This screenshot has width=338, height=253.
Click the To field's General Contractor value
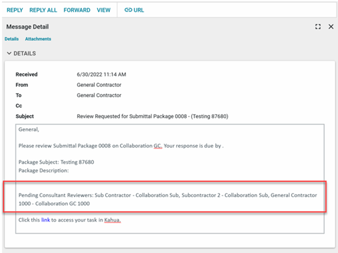point(99,95)
